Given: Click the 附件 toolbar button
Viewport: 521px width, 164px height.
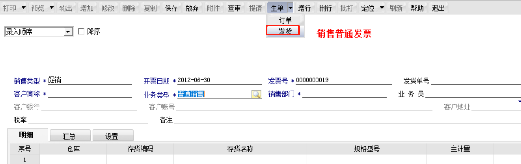Looking at the screenshot, I should point(214,8).
